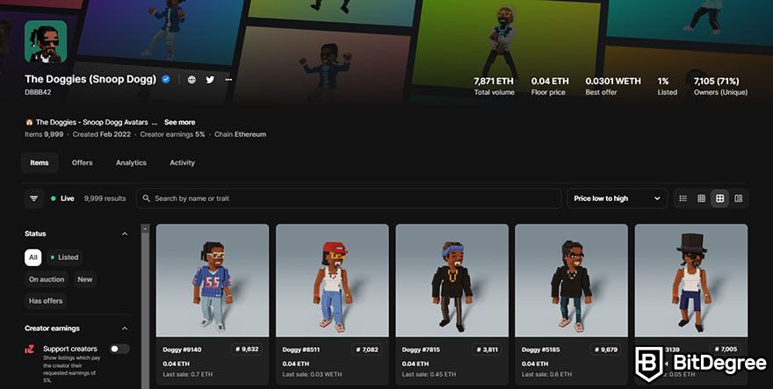
Task: Open the three-dot more options menu
Action: (x=228, y=79)
